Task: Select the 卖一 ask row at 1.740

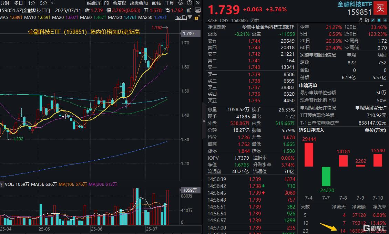Action: point(251,67)
